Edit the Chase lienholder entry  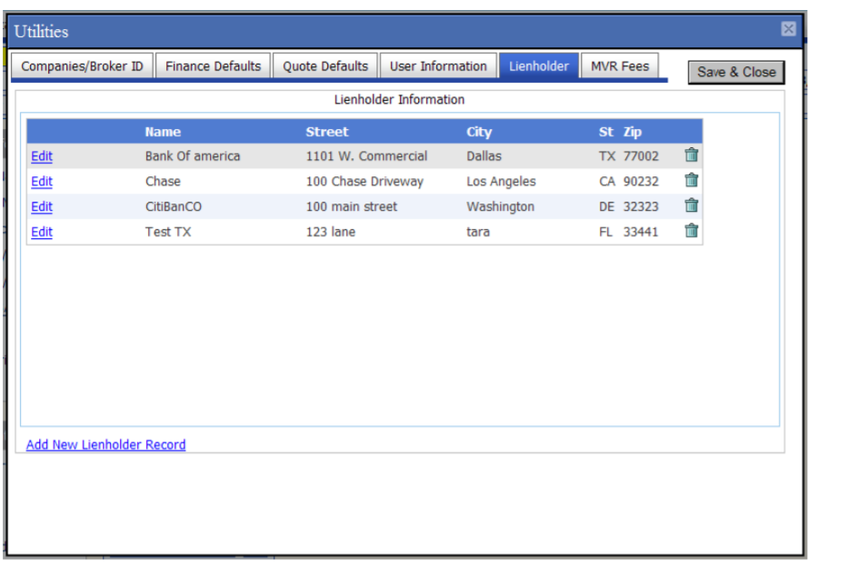click(41, 181)
